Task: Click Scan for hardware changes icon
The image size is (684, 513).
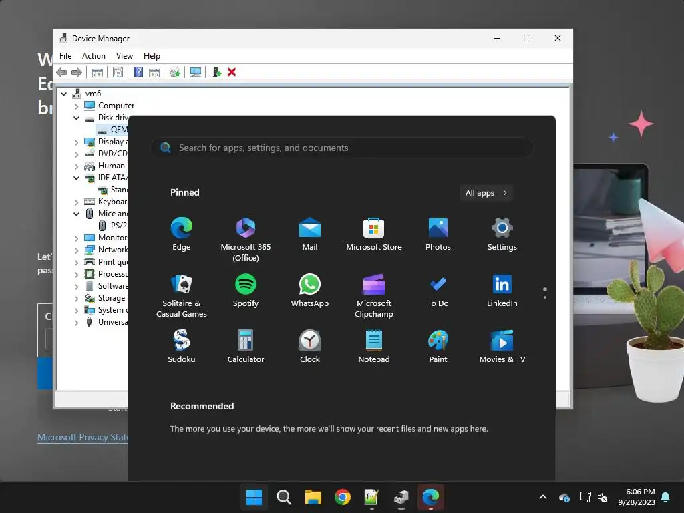Action: click(196, 72)
